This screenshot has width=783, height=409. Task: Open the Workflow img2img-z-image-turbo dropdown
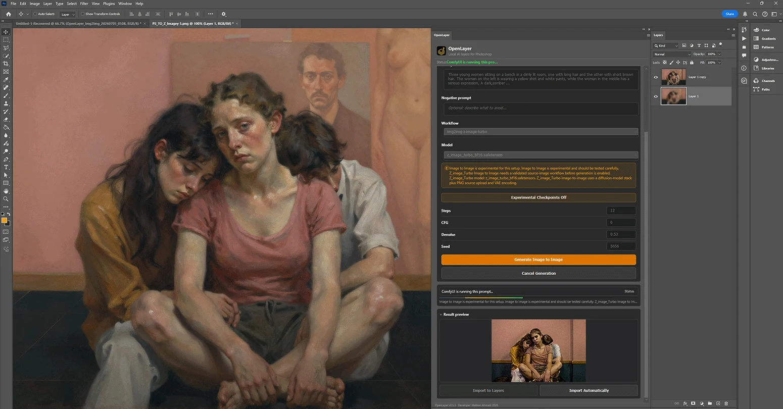[x=541, y=132]
